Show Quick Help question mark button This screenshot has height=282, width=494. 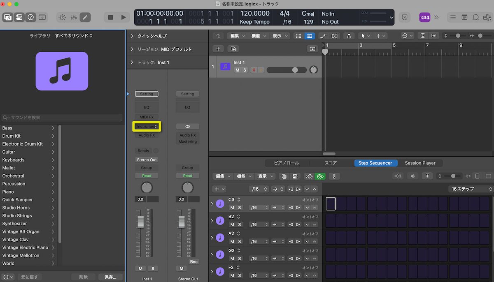(x=30, y=17)
